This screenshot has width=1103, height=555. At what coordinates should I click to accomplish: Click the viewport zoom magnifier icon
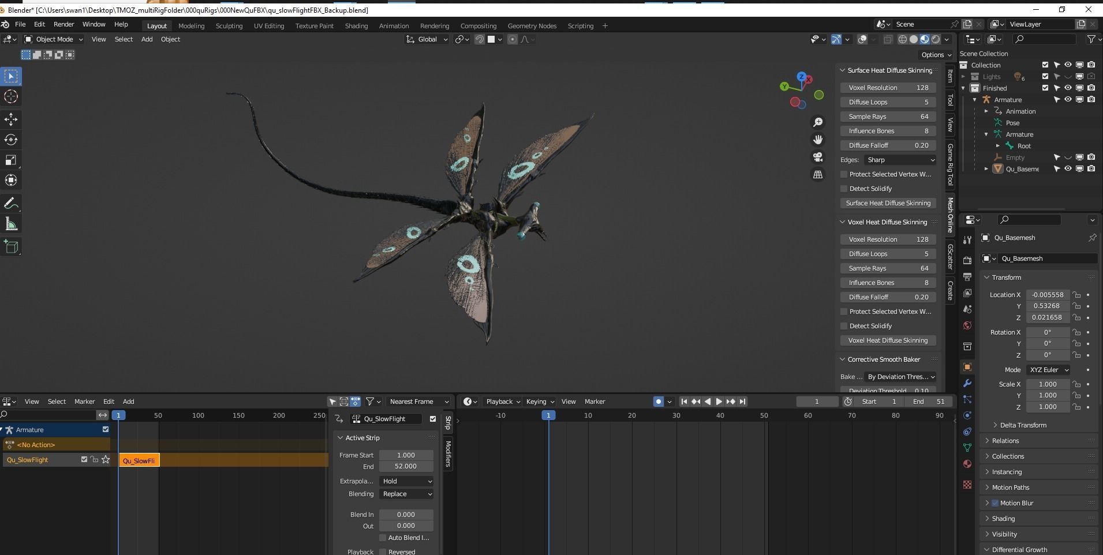(x=818, y=122)
